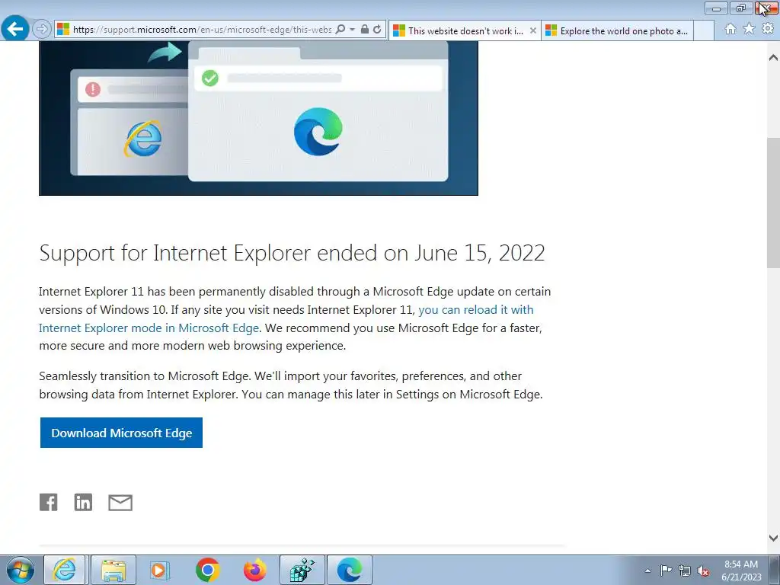Launch Windows Media Player from taskbar

160,570
